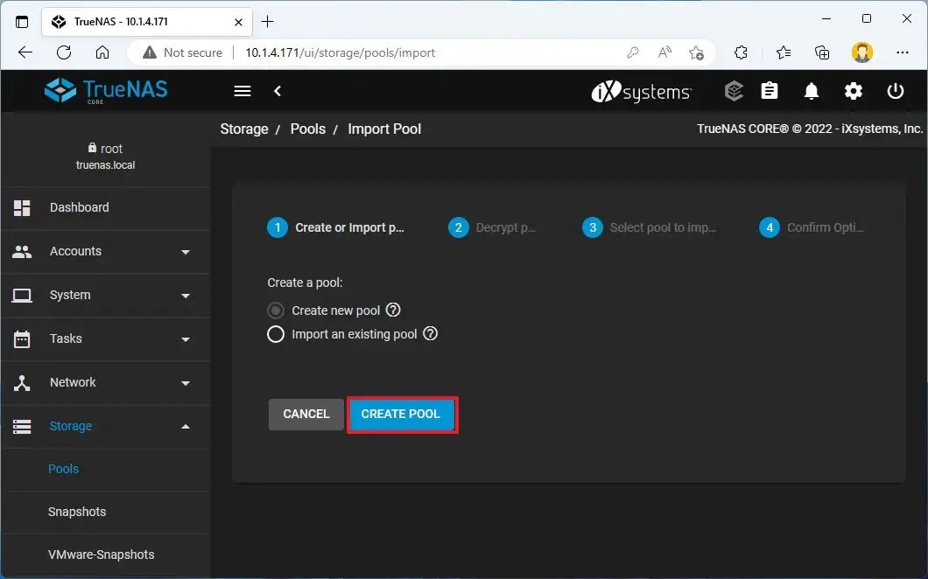Click the help icon beside Create new pool

point(393,310)
